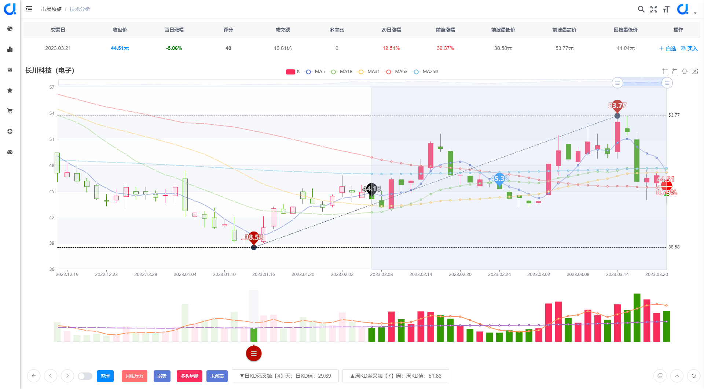Image resolution: width=704 pixels, height=389 pixels.
Task: Click the 技术分析 breadcrumb
Action: coord(80,9)
